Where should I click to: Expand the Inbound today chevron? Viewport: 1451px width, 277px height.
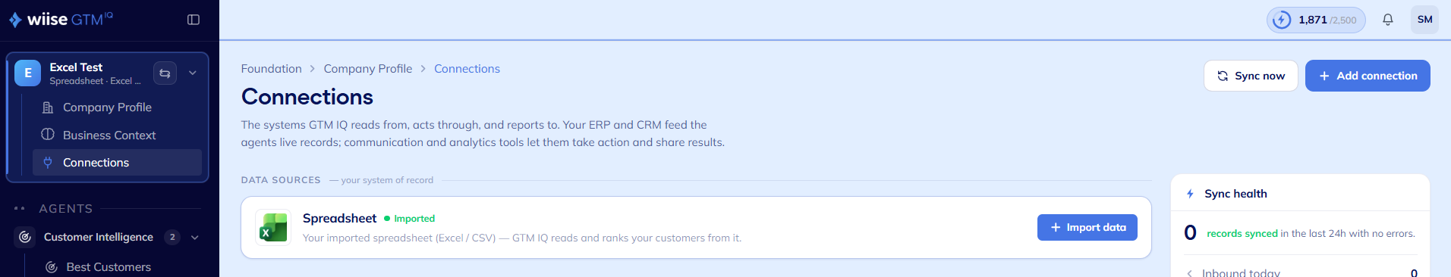[1189, 272]
